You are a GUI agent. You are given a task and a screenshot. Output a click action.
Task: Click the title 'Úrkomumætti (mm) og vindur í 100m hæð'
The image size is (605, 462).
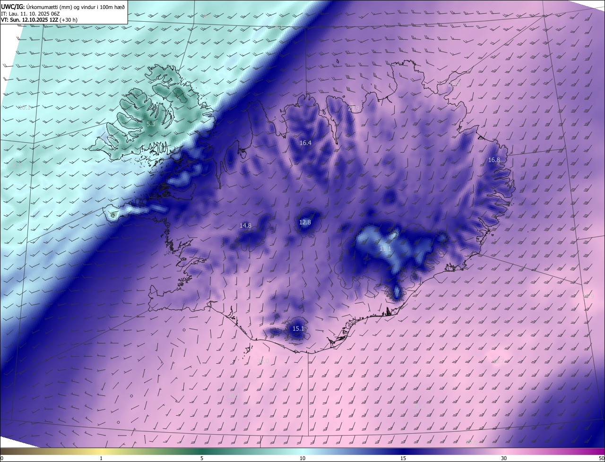[x=76, y=7]
